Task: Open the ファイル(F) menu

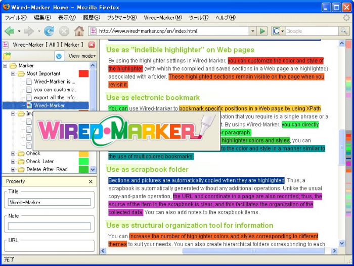Action: coord(16,18)
